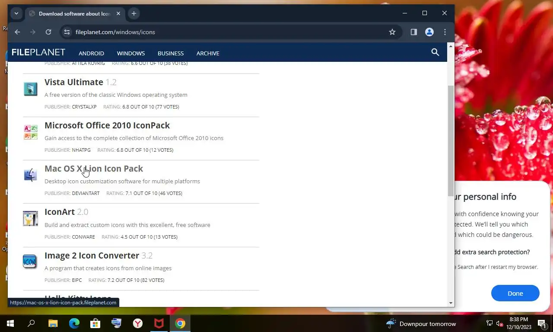Click the Chrome taskbar icon
553x332 pixels.
click(180, 323)
